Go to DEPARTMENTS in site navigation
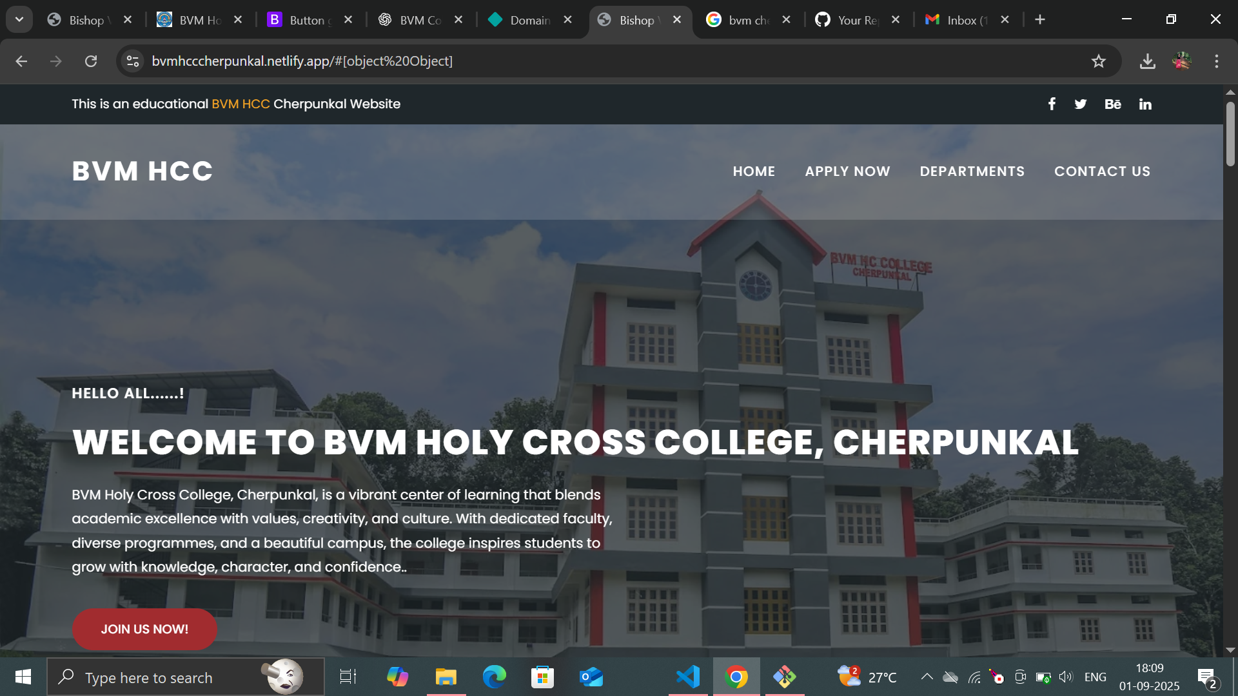This screenshot has height=696, width=1238. coord(972,171)
